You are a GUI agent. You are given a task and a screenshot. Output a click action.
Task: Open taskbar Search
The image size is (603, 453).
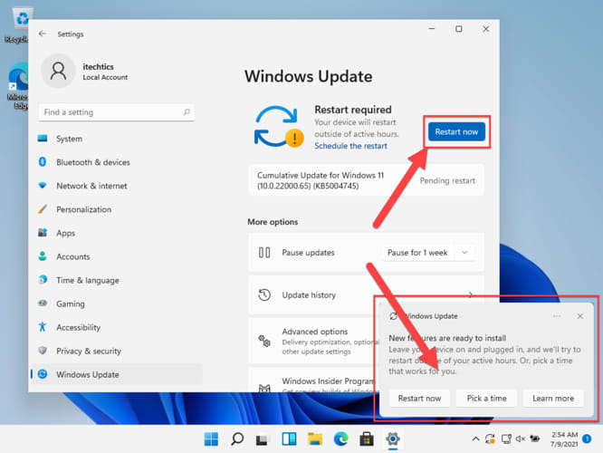coord(237,439)
